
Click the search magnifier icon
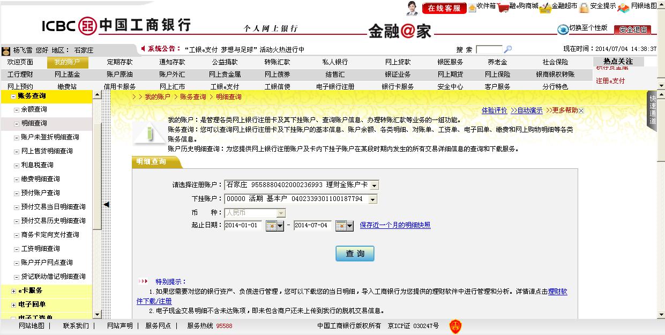[508, 49]
